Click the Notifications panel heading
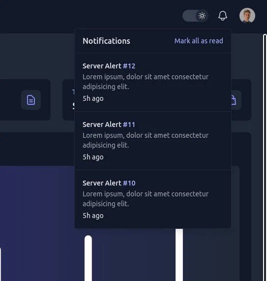 pos(106,41)
